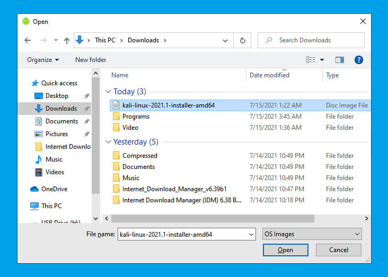Close the Open dialog

tap(363, 21)
